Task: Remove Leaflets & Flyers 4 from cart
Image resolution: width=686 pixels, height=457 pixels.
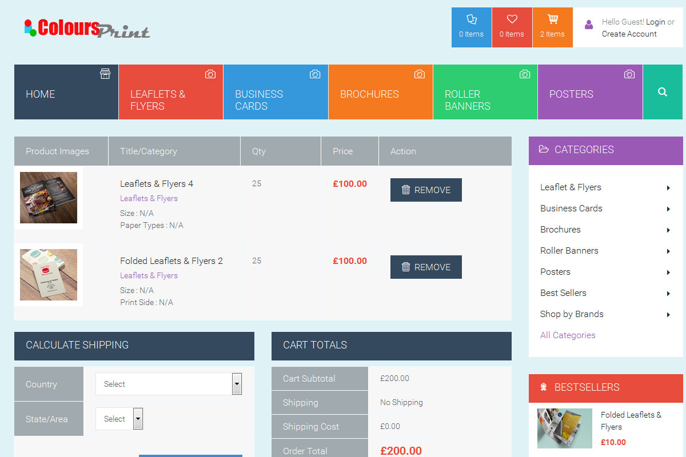Action: (x=426, y=190)
